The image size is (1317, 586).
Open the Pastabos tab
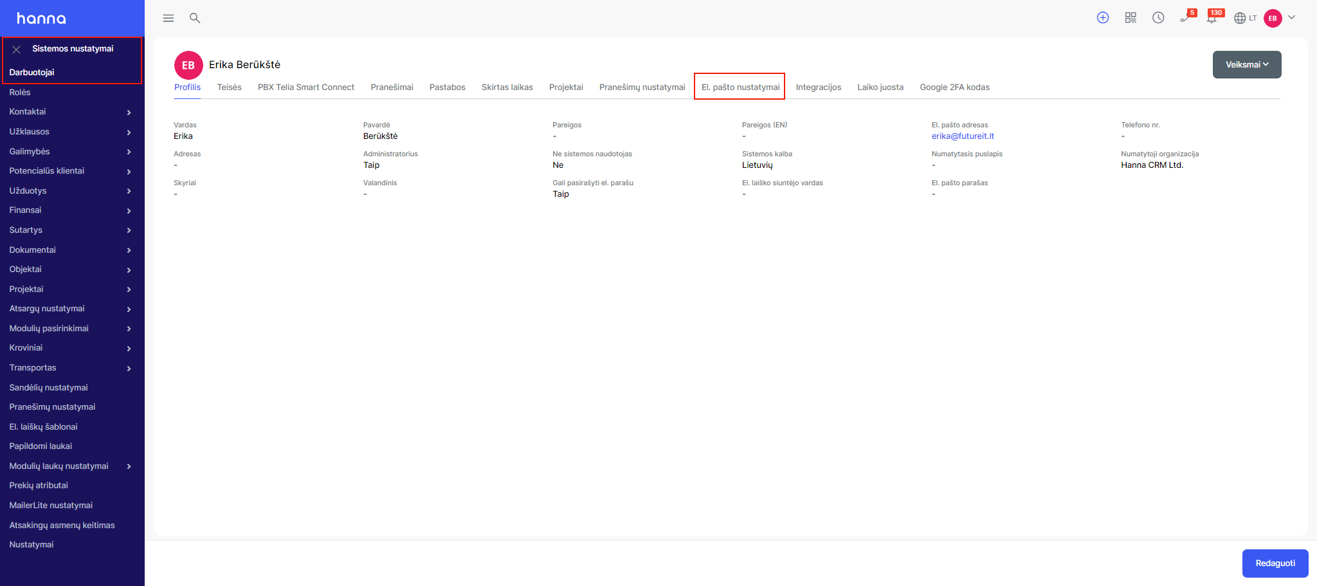pyautogui.click(x=448, y=87)
